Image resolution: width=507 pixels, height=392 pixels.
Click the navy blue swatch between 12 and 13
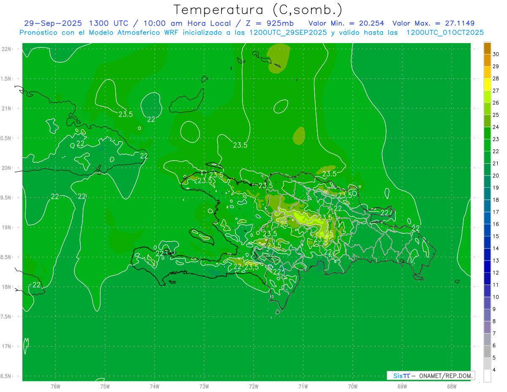[487, 266]
